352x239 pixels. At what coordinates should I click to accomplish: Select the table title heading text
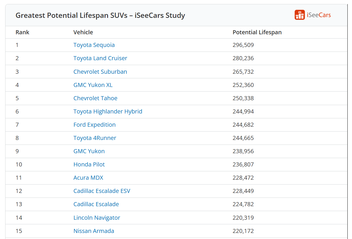100,15
